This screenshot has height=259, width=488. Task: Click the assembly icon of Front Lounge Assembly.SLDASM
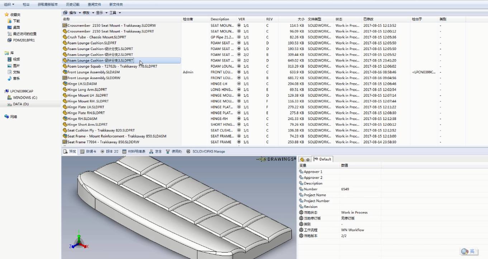click(x=65, y=72)
